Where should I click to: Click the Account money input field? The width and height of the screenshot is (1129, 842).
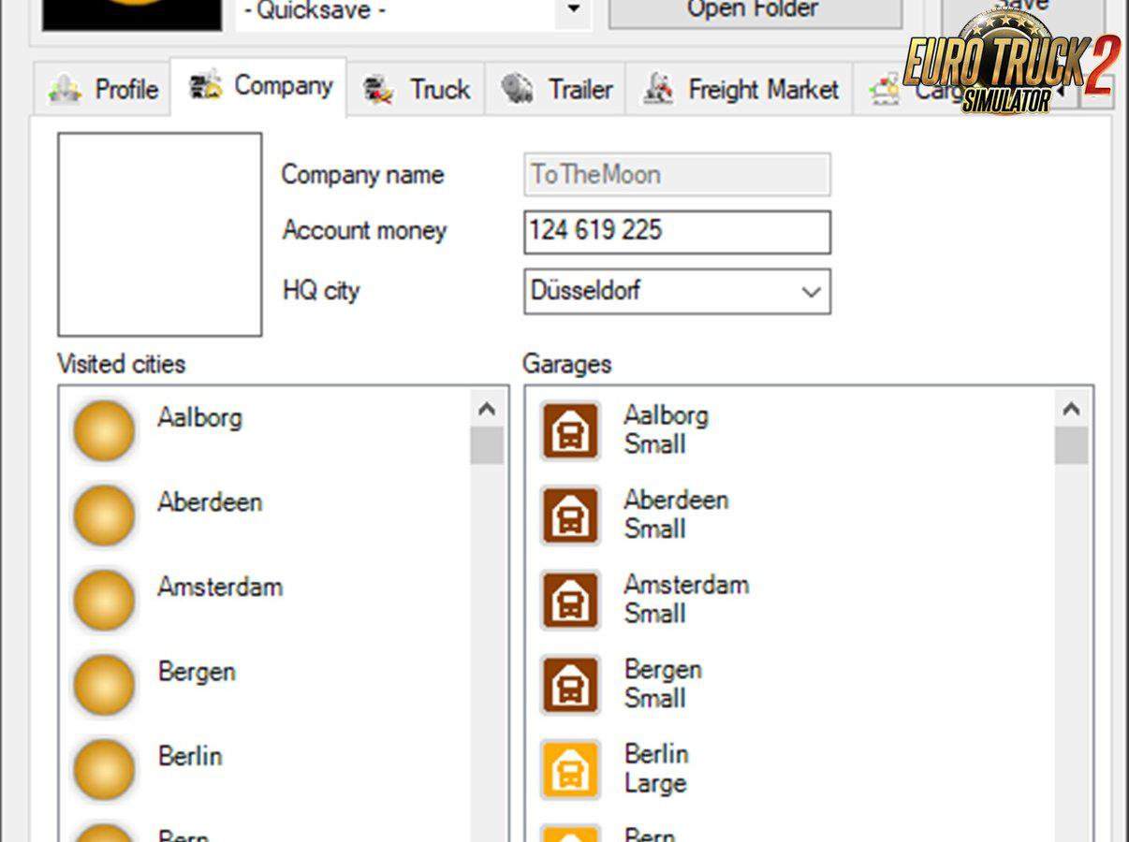tap(677, 232)
